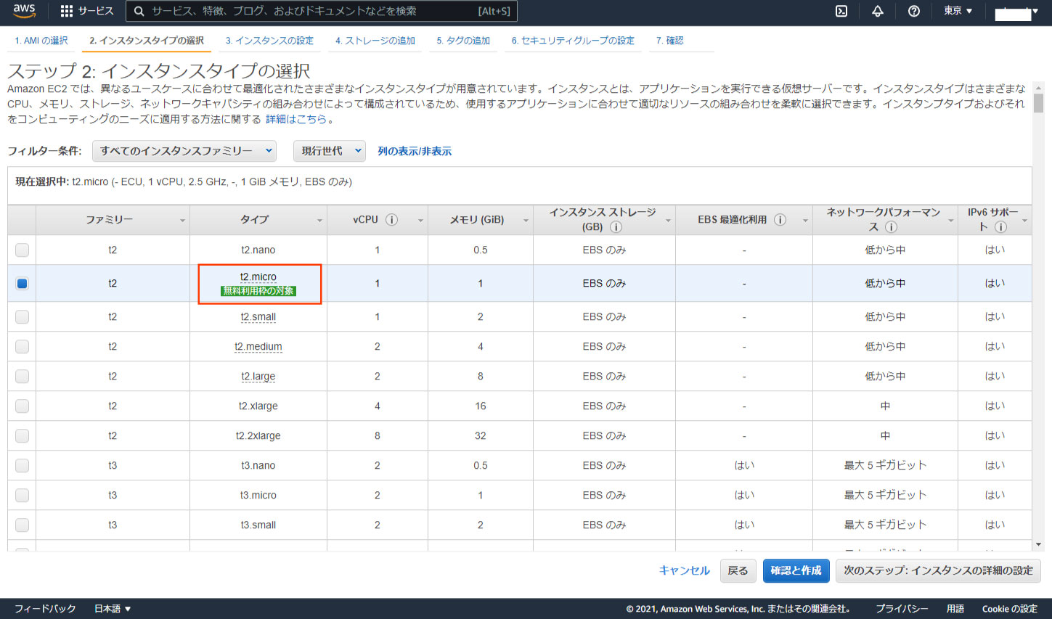Open the 詳細はこちら link
The height and width of the screenshot is (619, 1052).
pos(296,119)
